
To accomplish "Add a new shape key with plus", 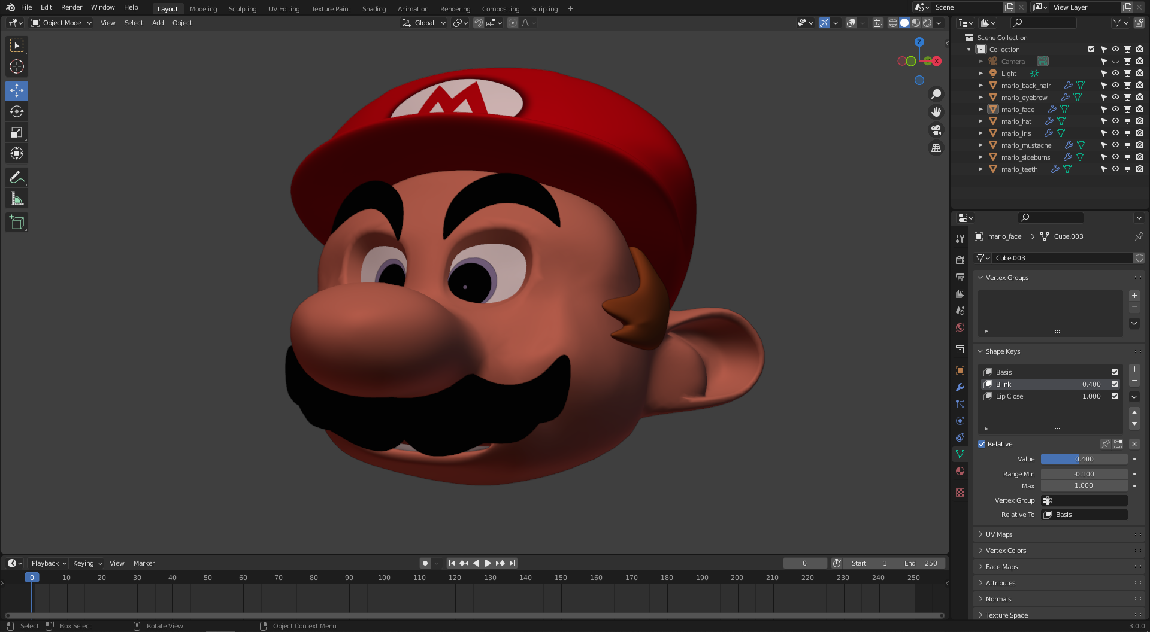I will 1134,369.
